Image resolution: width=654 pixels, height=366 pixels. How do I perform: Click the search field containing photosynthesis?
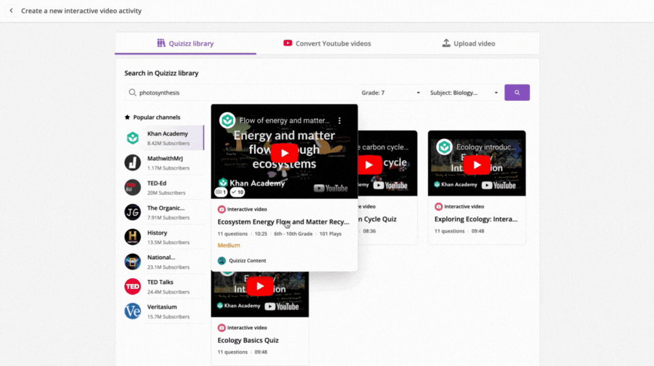coord(240,93)
